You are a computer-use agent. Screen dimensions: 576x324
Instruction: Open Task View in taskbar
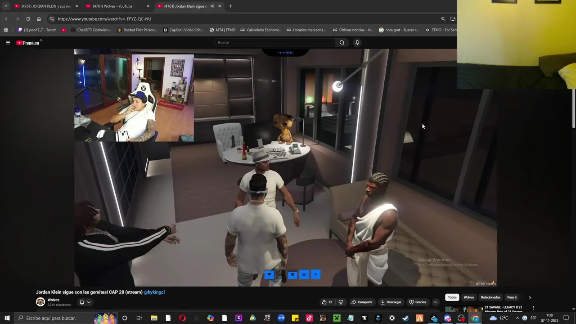(139, 318)
